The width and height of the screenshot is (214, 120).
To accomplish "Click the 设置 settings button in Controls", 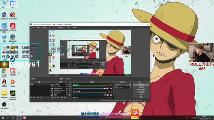I will pos(141,94).
